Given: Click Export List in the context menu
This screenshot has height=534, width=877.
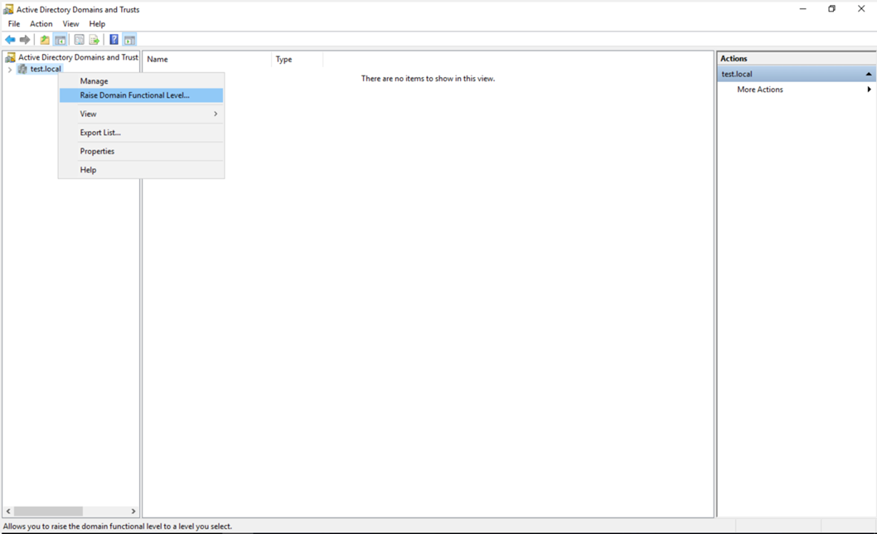Looking at the screenshot, I should 100,133.
